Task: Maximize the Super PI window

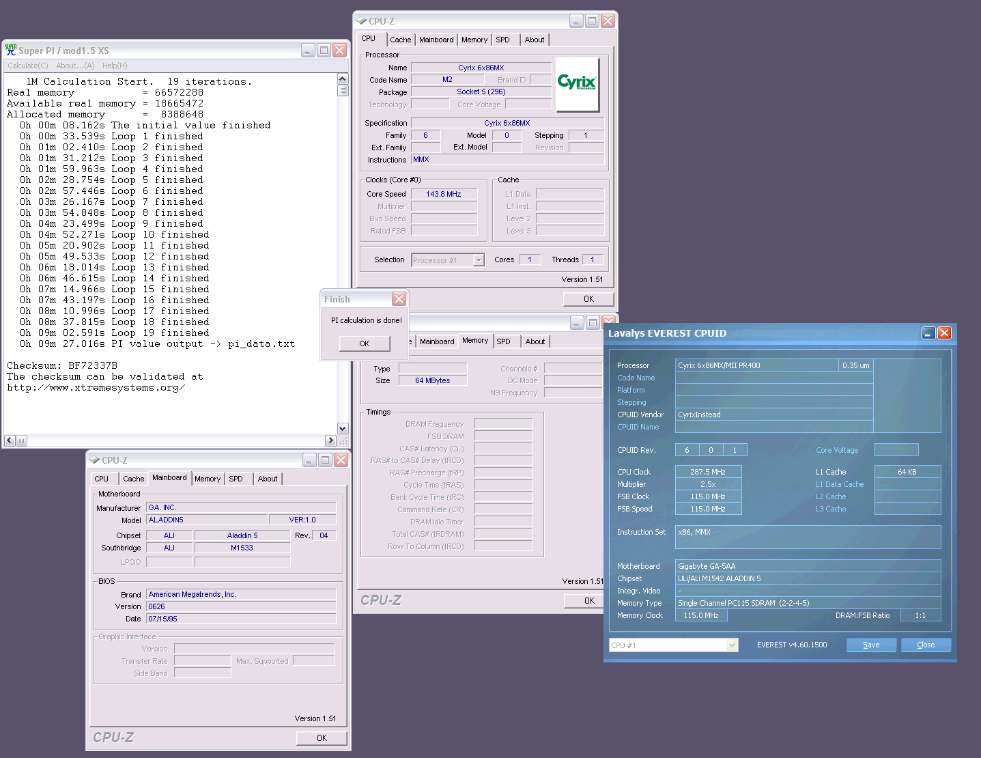Action: [x=324, y=50]
